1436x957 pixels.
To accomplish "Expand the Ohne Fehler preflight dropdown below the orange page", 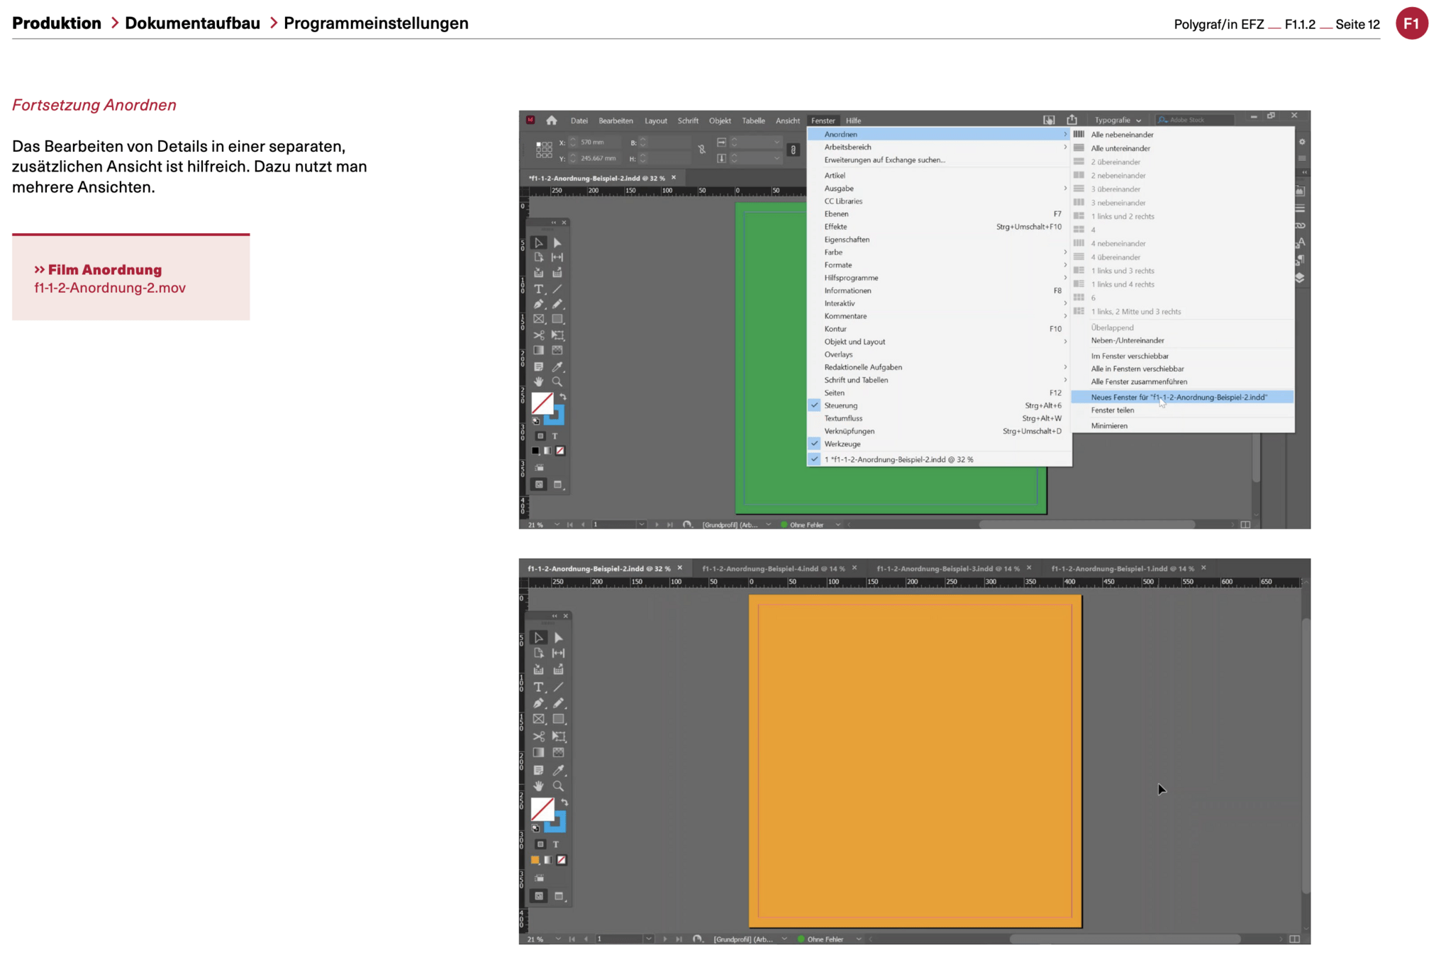I will [859, 939].
